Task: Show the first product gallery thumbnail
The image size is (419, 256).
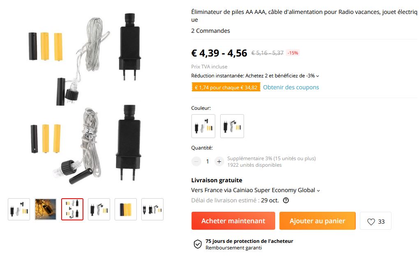Action: [x=19, y=209]
